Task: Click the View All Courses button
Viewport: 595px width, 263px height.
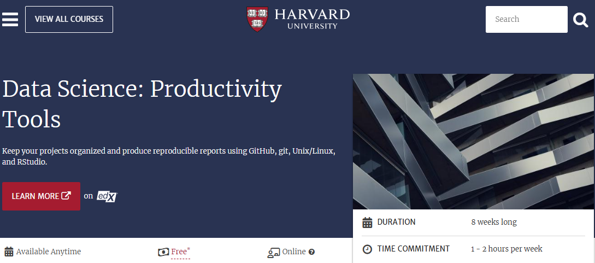Action: tap(69, 19)
